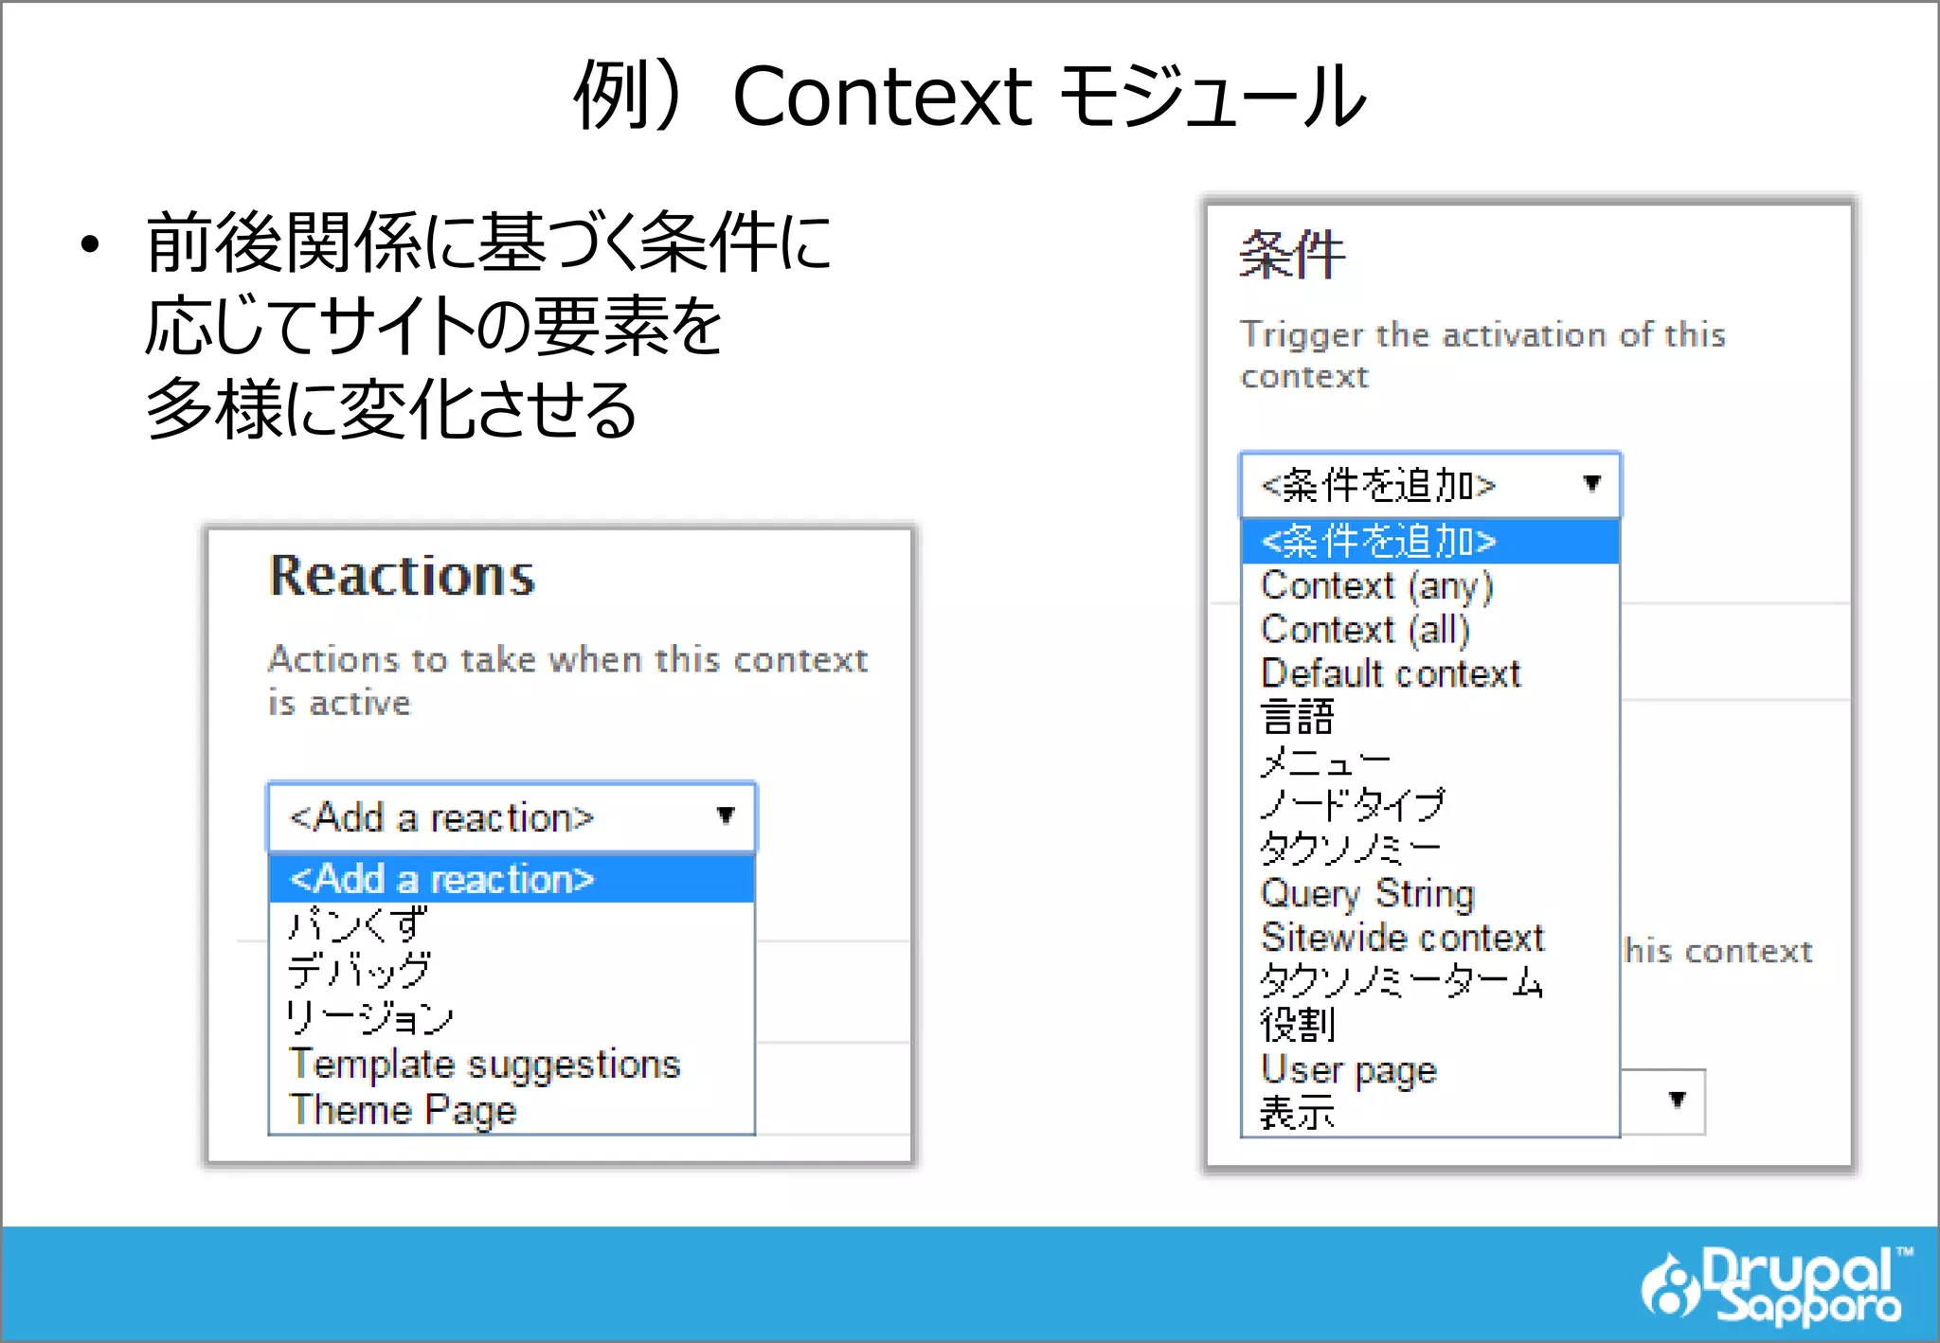Image resolution: width=1940 pixels, height=1343 pixels.
Task: Choose パンくず reaction option
Action: point(512,924)
